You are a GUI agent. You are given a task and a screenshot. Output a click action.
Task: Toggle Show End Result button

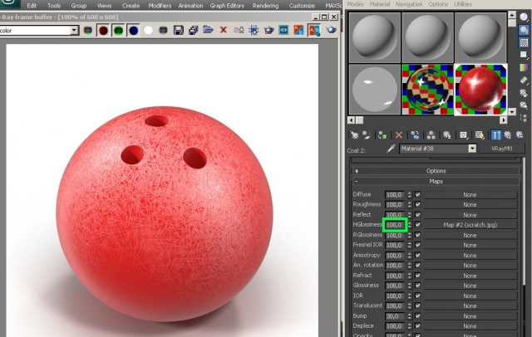(x=496, y=135)
